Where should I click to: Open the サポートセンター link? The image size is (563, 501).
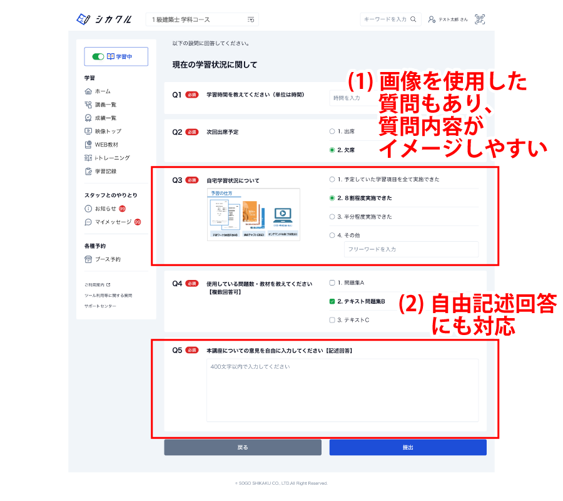[100, 306]
